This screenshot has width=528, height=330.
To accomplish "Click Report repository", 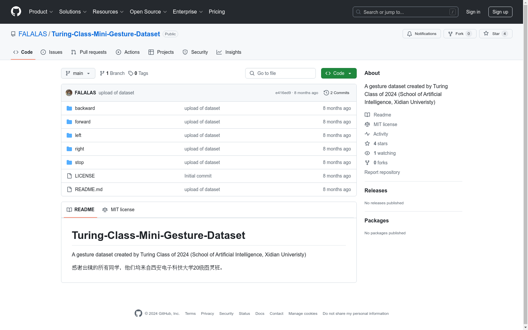I will pos(382,172).
